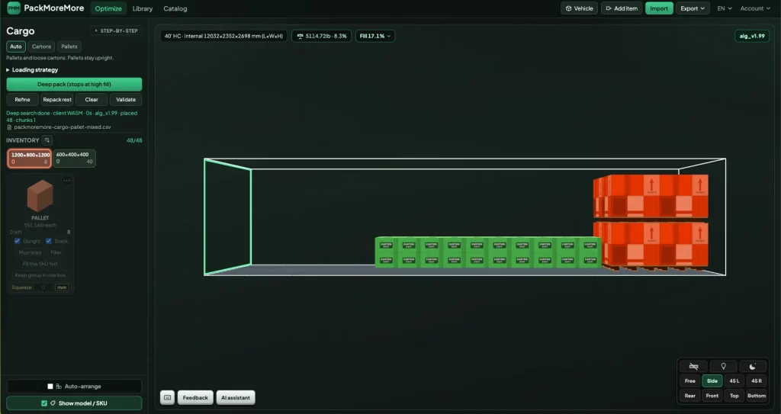Toggle the hide-dimensions ruler icon
Image resolution: width=781 pixels, height=414 pixels.
(693, 366)
